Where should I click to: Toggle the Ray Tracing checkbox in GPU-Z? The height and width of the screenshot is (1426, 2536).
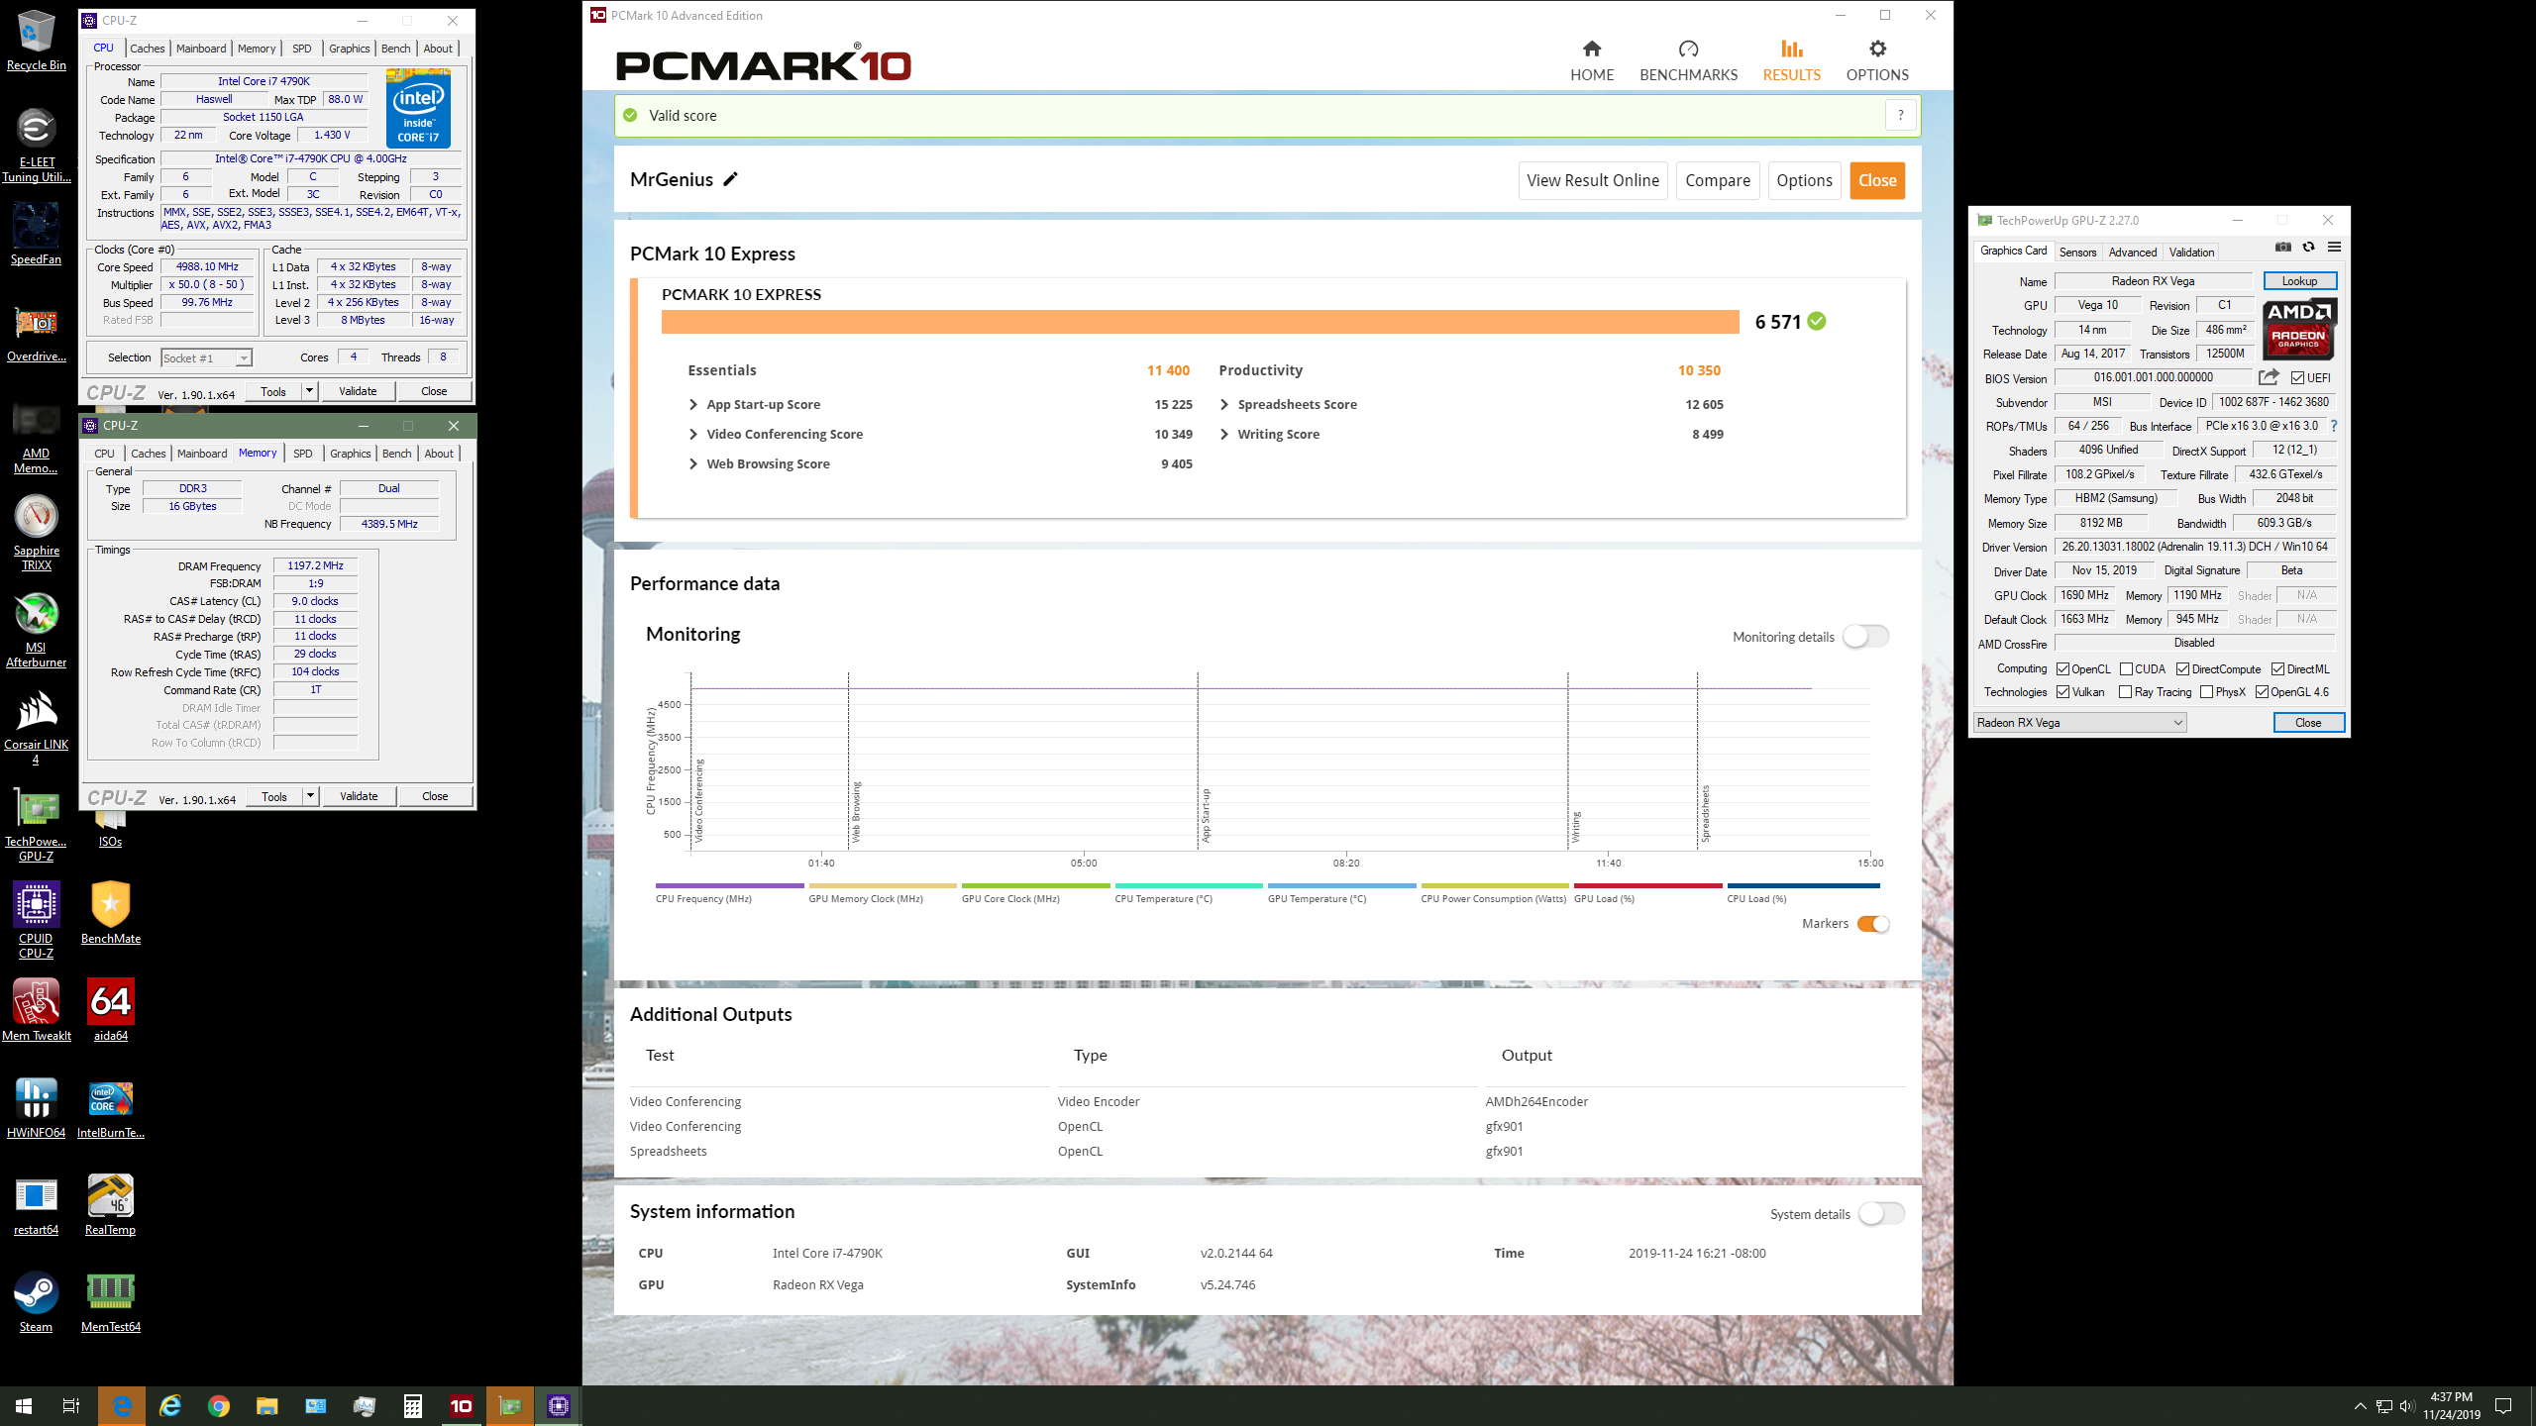2125,692
